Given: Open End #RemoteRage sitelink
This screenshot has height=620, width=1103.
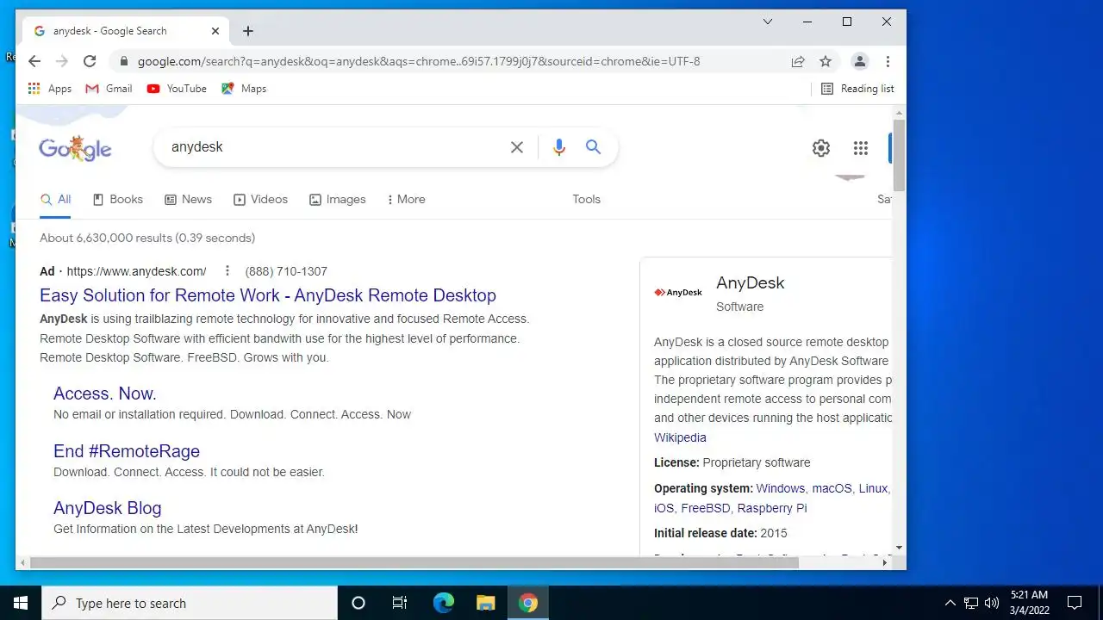Looking at the screenshot, I should coord(127,451).
